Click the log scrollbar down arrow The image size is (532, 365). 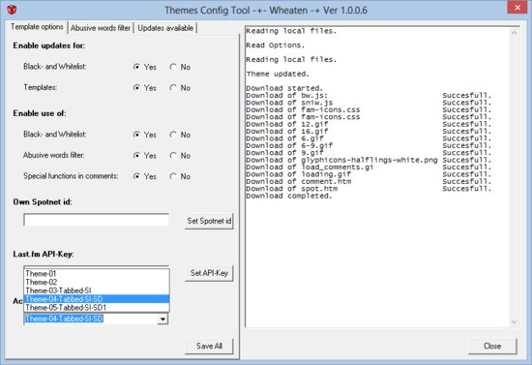click(x=514, y=321)
